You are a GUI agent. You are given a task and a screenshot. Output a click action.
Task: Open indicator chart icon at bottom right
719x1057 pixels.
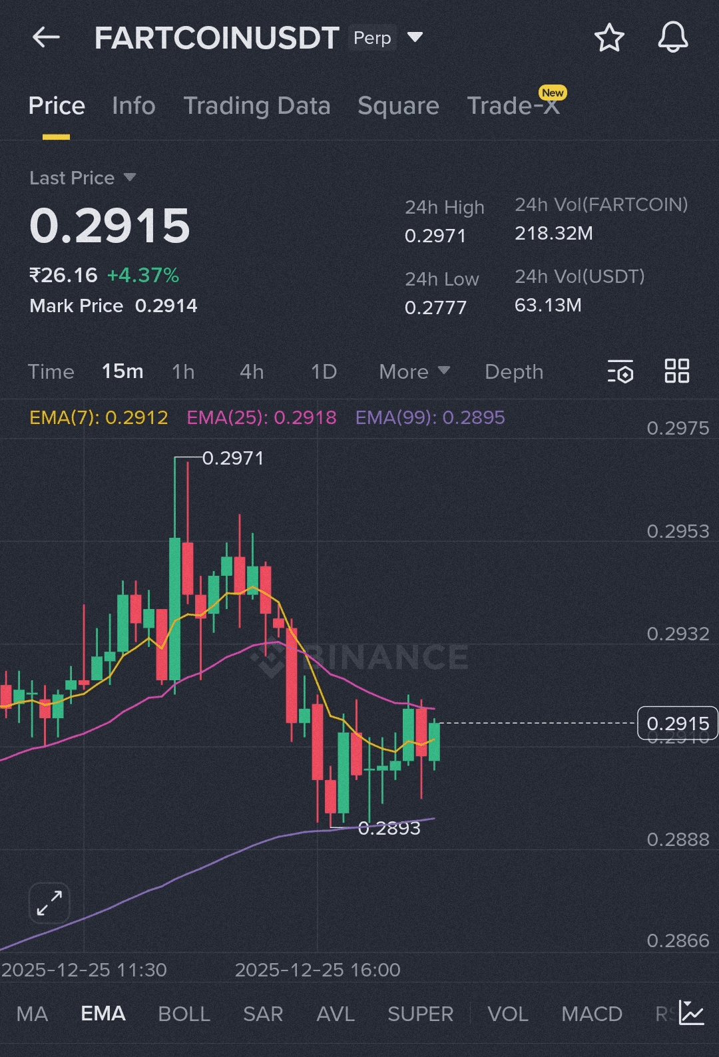pyautogui.click(x=692, y=1013)
